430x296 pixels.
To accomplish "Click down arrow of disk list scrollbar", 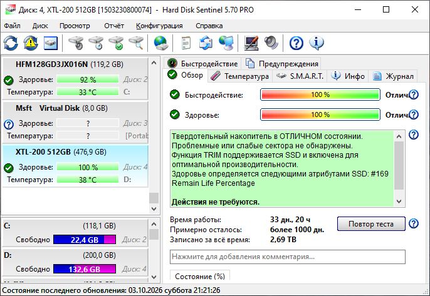I will [x=154, y=208].
